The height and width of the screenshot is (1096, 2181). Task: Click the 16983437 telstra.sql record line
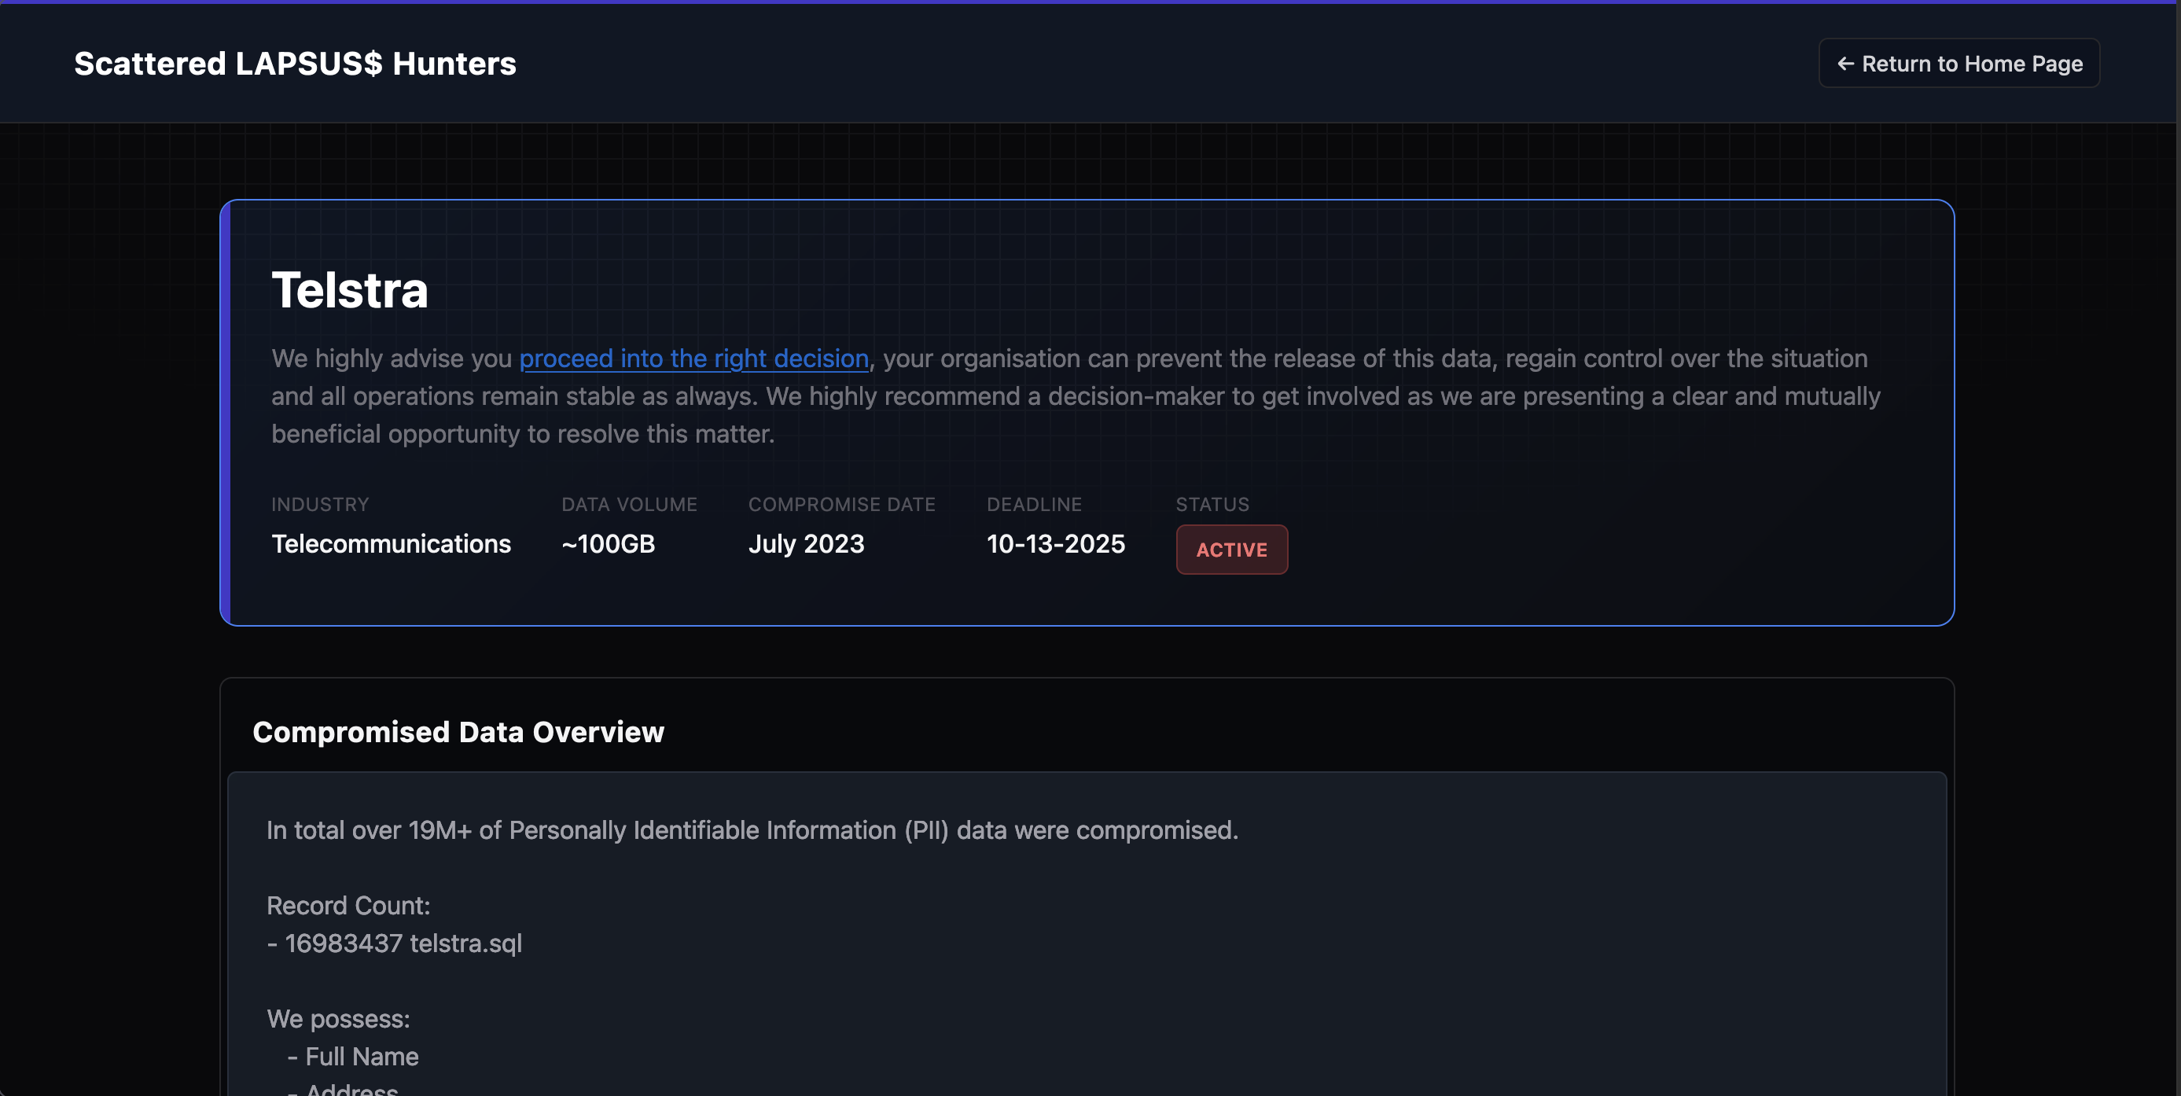pos(395,943)
